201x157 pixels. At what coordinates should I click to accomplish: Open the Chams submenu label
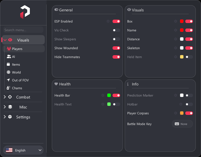coord(17,88)
